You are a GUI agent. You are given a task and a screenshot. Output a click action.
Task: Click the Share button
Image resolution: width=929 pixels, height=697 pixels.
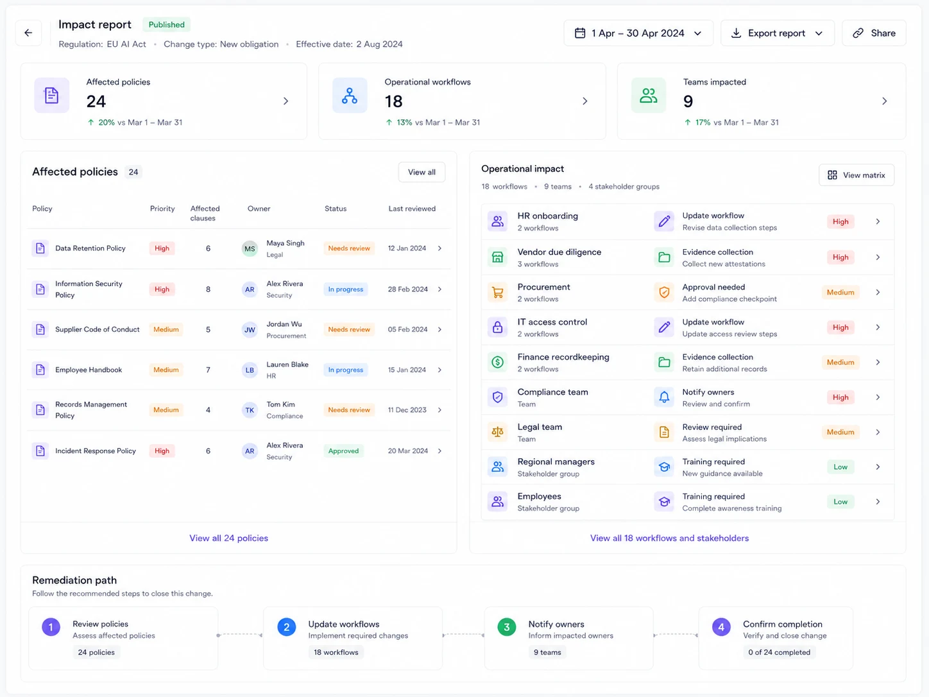[x=874, y=33]
